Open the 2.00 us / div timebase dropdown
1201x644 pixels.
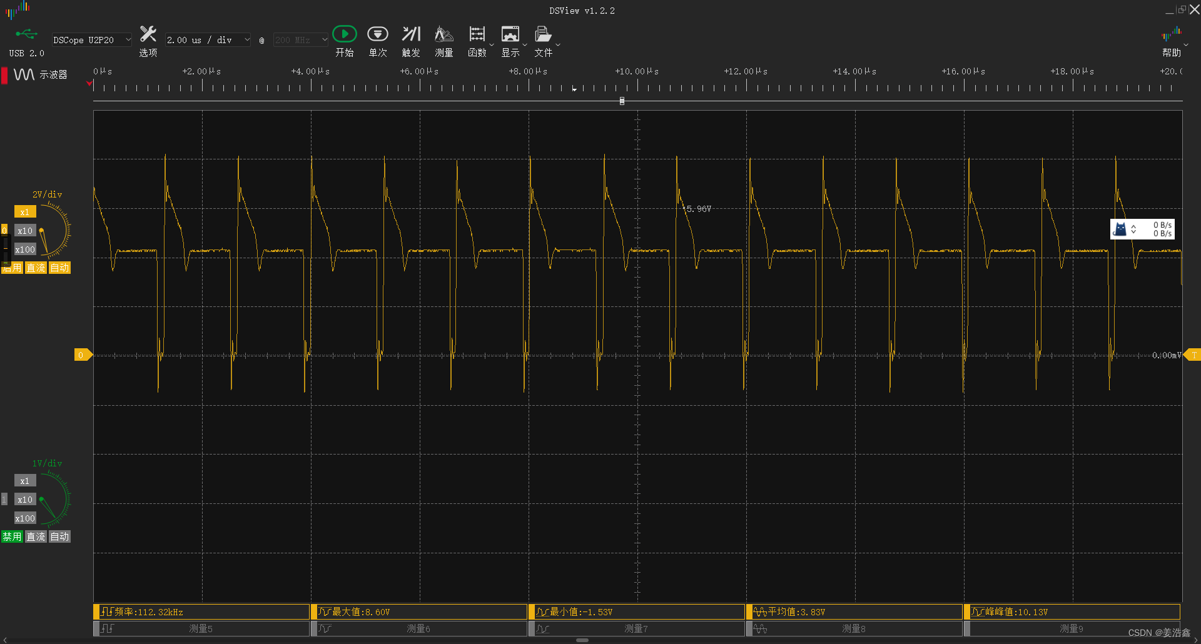[208, 40]
